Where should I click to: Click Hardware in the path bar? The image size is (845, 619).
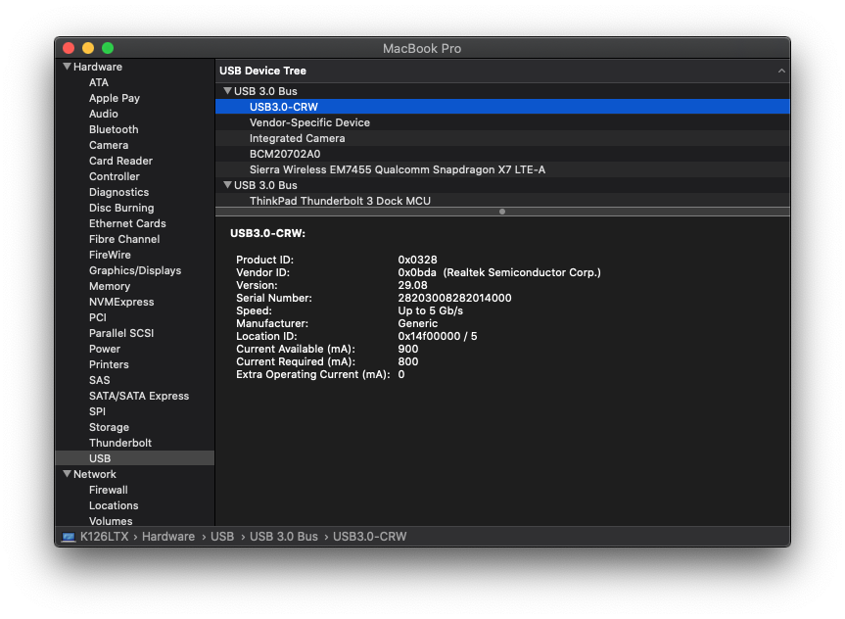click(168, 537)
